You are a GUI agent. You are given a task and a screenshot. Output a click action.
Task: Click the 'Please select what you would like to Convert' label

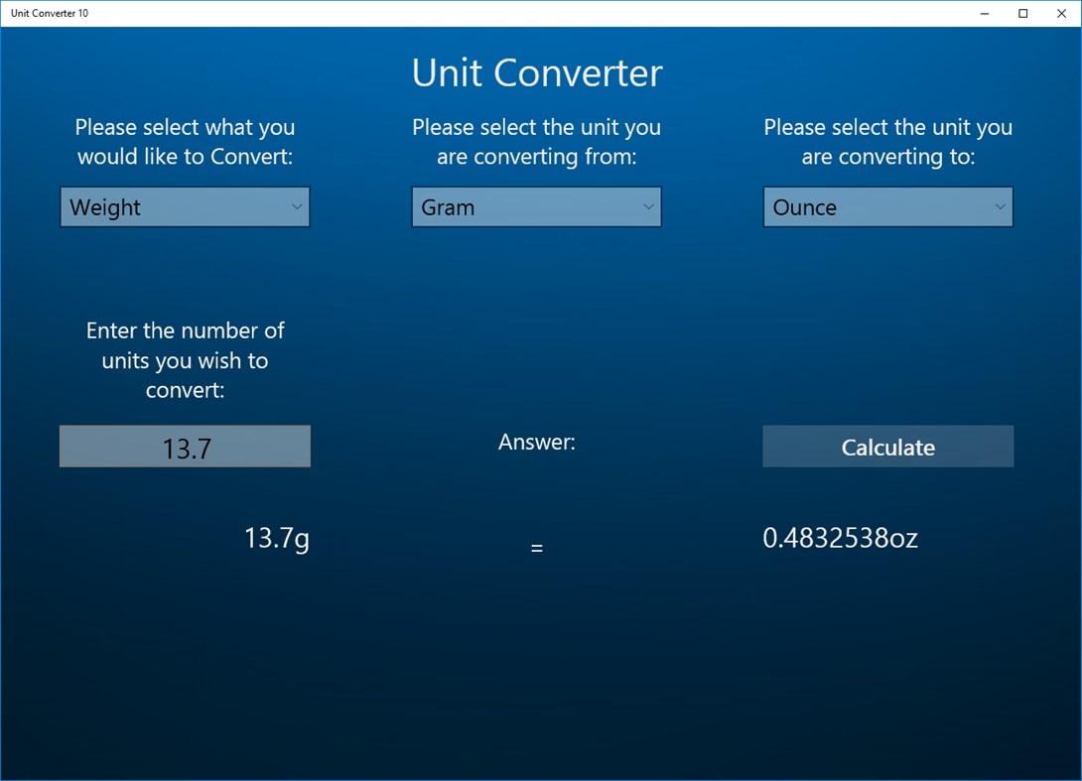pyautogui.click(x=185, y=142)
